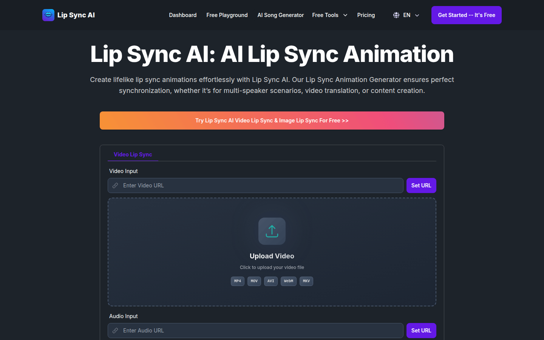This screenshot has height=340, width=544.
Task: Open the EN language selector chevron
Action: point(417,15)
